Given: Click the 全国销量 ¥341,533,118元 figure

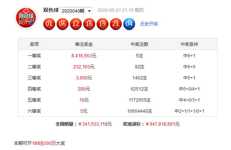Looking at the screenshot, I should tap(95, 124).
